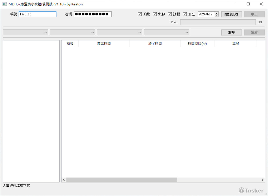Click inside the 密碼 password field
Screen dimensions: 268x196
click(92, 14)
